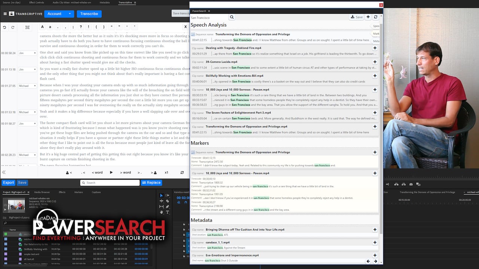
Task: Click the select-all frame icon in transcript toolbar
Action: point(27,27)
